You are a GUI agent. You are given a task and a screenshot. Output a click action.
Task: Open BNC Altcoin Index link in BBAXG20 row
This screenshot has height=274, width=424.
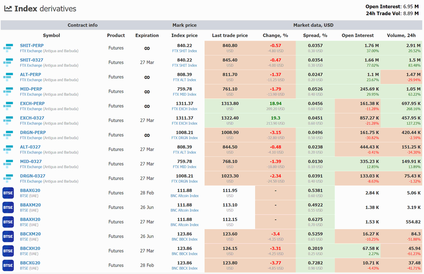[184, 196]
